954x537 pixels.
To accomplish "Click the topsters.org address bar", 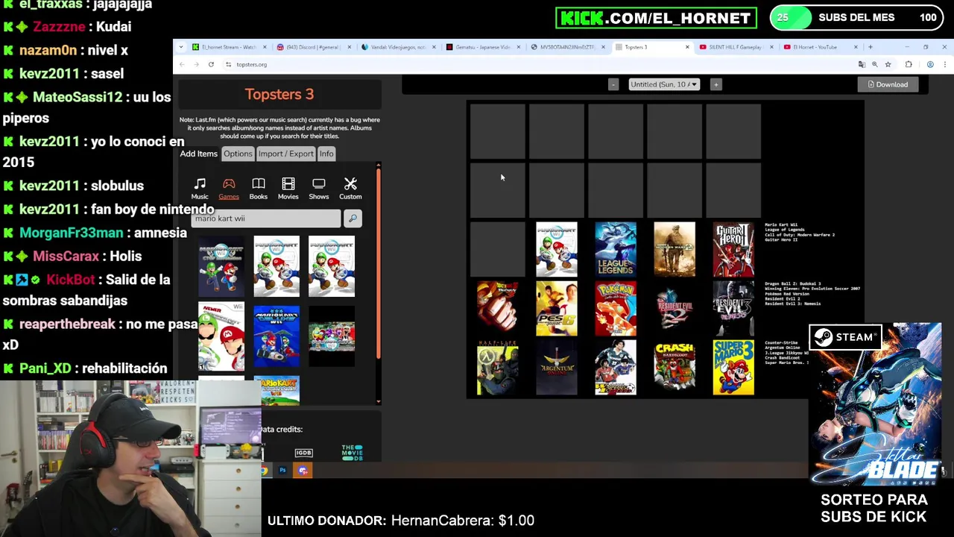I will (x=537, y=65).
